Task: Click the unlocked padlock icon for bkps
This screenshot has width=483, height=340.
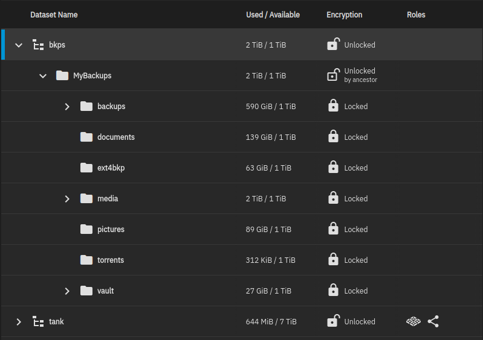Action: [333, 44]
